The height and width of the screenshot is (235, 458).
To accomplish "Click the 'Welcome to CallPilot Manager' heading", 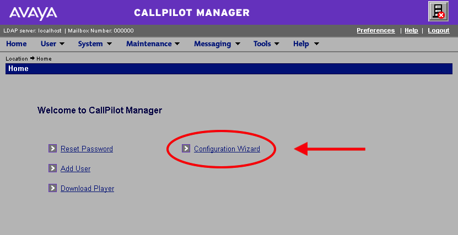I will [100, 111].
